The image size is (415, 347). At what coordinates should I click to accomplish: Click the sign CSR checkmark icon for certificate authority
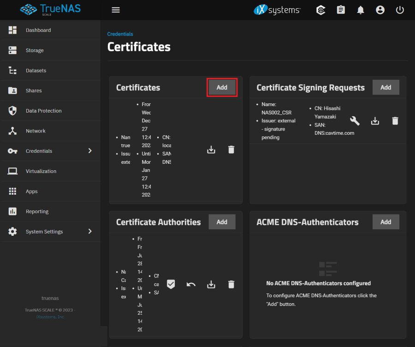tap(171, 284)
